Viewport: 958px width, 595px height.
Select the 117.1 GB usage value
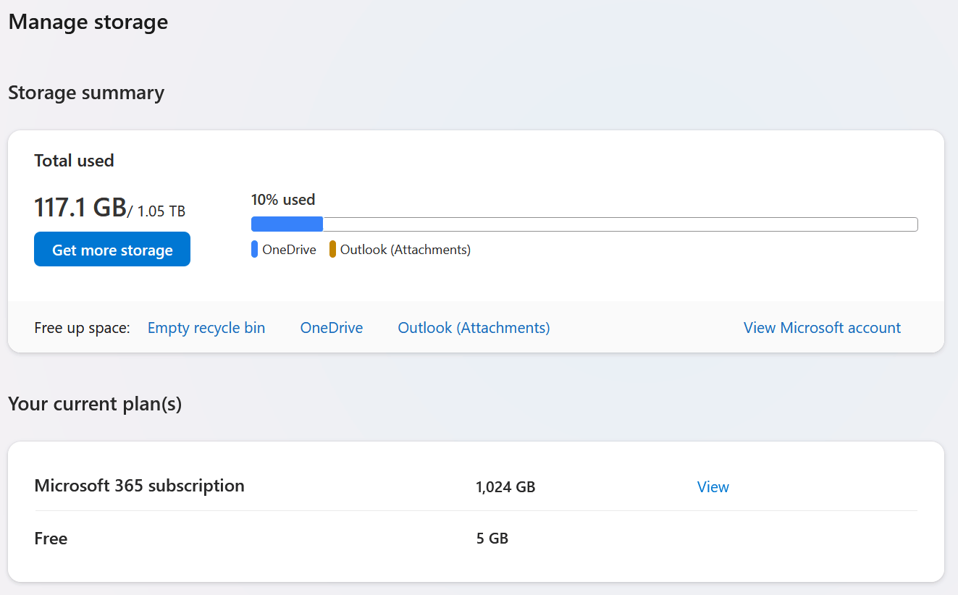tap(80, 208)
